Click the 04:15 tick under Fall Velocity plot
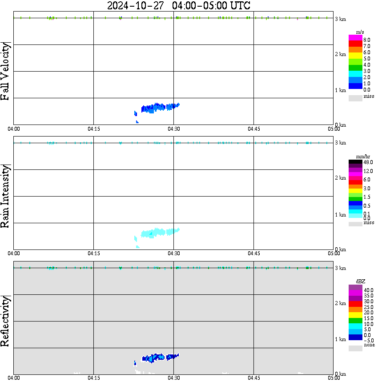Image resolution: width=378 pixels, height=386 pixels. point(93,129)
